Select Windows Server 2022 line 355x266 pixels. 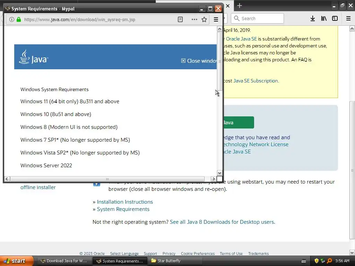pos(46,165)
